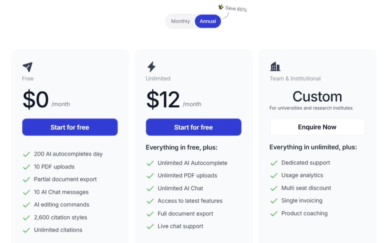Click checkmark icon beside Live chat support
The width and height of the screenshot is (388, 243).
[x=150, y=226]
